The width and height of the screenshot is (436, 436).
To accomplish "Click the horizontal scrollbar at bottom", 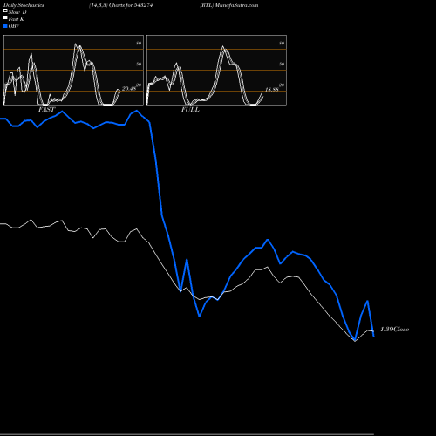I will pos(187,434).
